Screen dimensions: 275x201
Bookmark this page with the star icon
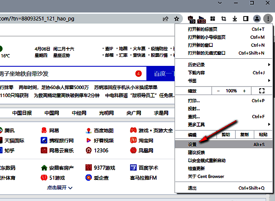pyautogui.click(x=176, y=19)
